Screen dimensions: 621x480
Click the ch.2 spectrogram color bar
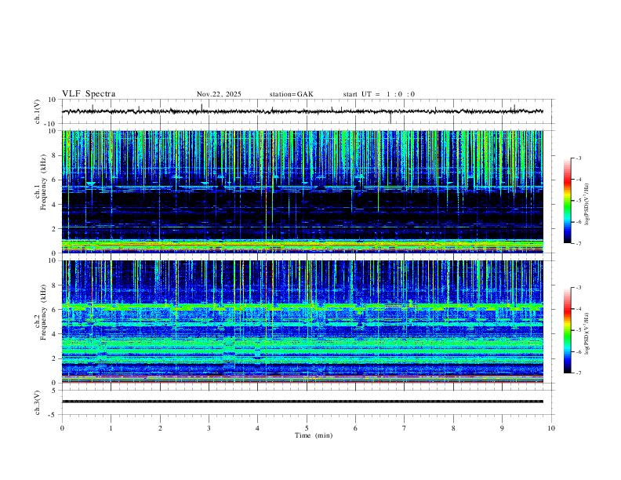[567, 330]
